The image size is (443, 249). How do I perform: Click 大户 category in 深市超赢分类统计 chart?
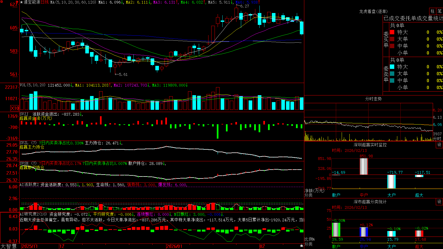392,246
